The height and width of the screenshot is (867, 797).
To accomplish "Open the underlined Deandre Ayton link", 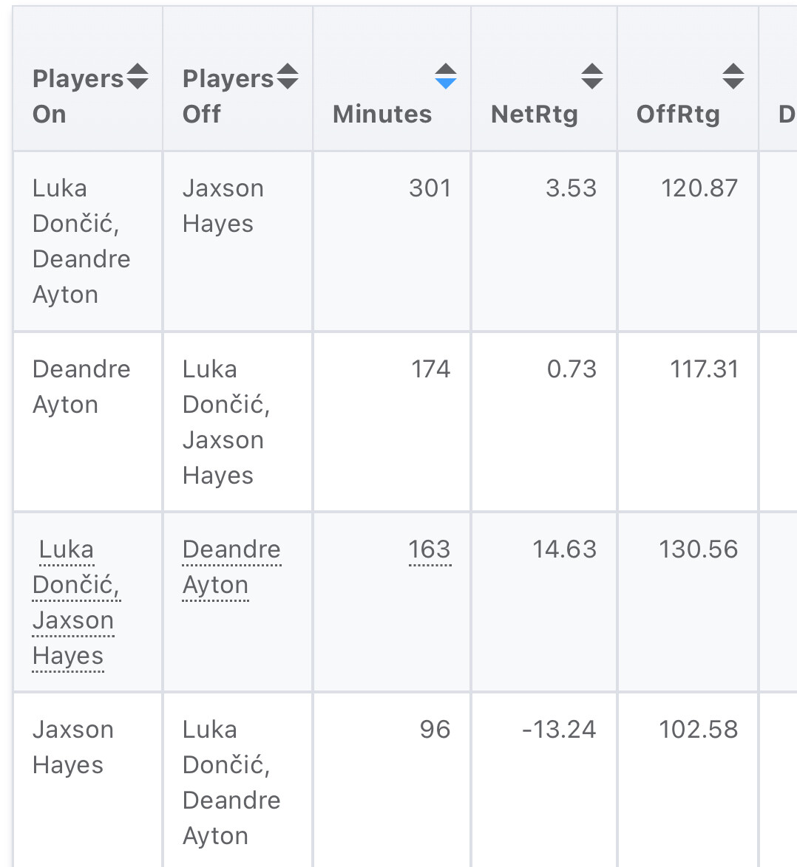I will [x=231, y=567].
